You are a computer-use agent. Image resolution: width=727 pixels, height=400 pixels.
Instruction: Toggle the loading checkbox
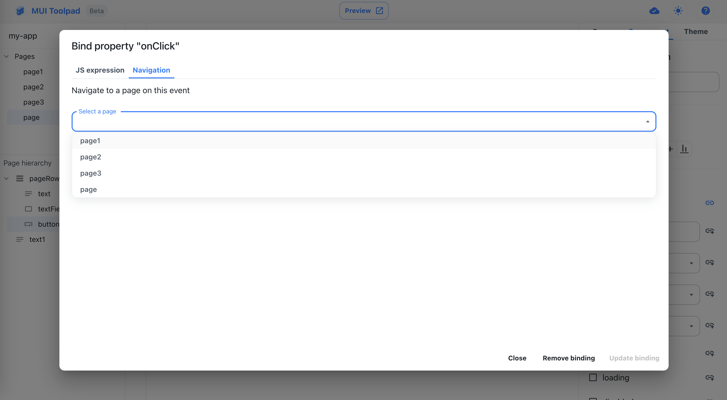point(593,377)
